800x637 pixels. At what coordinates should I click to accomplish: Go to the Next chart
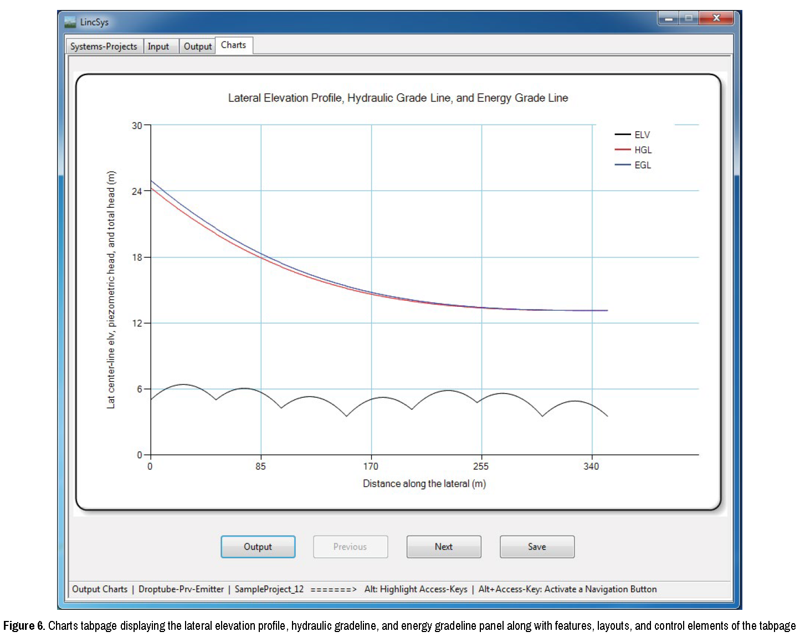click(443, 547)
